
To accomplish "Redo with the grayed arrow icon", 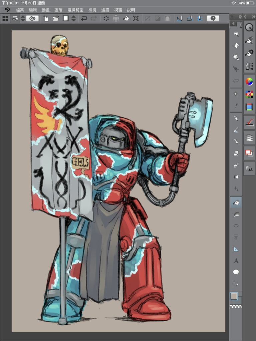I will tap(94, 19).
